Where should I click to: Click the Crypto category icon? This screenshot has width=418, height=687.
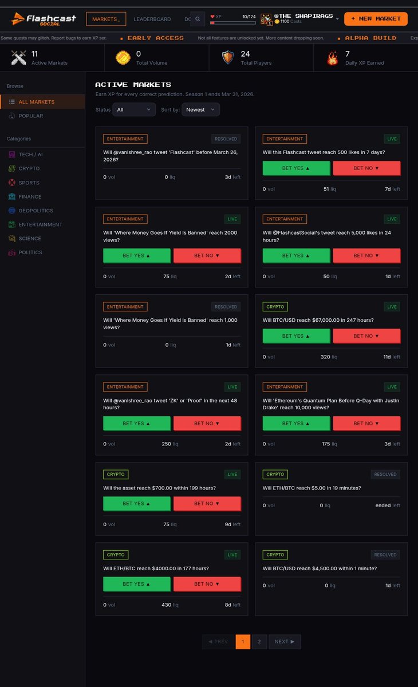click(12, 168)
